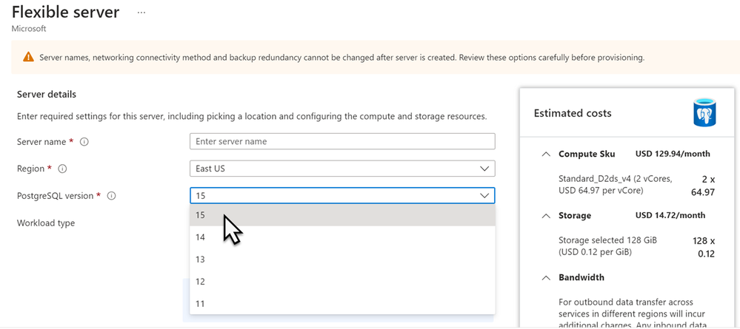
Task: Click the Estimated costs heading
Action: tap(573, 114)
